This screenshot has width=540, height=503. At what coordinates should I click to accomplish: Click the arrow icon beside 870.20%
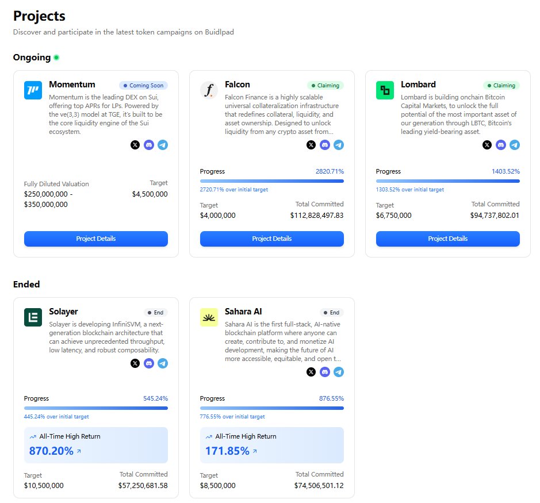tap(79, 451)
